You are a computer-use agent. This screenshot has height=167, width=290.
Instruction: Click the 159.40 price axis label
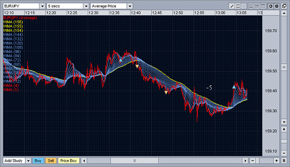point(271,91)
